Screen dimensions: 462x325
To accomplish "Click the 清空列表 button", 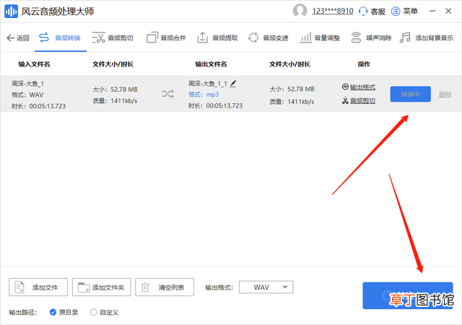I will coord(165,287).
